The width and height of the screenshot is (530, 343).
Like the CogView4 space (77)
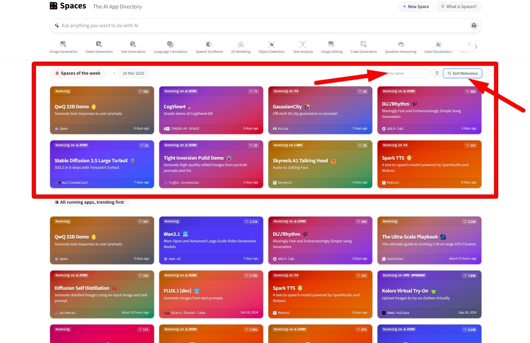click(254, 91)
